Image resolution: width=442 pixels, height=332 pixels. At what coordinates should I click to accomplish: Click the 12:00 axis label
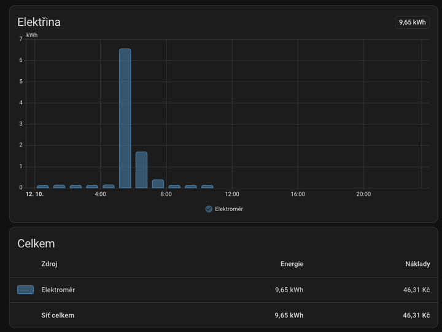click(232, 194)
